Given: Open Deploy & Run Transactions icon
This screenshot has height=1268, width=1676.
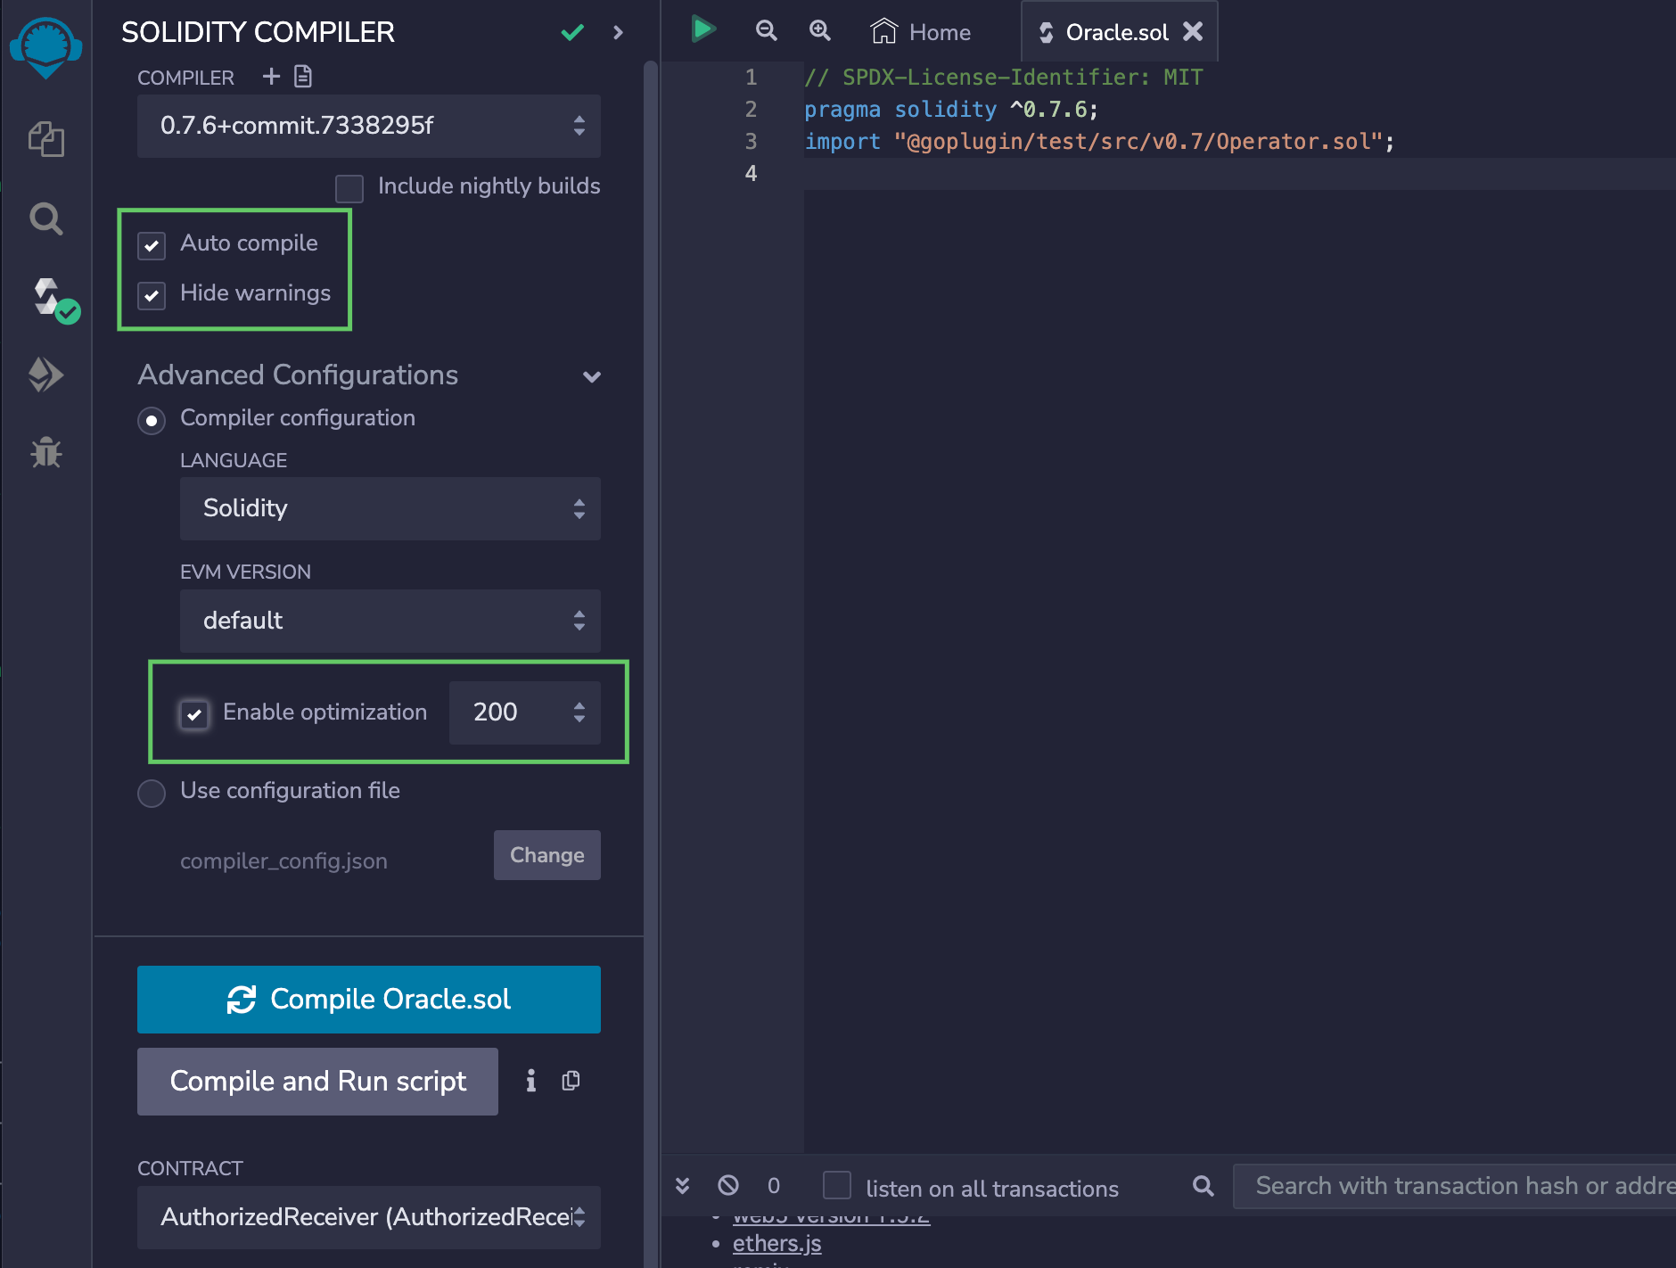Looking at the screenshot, I should 46,375.
